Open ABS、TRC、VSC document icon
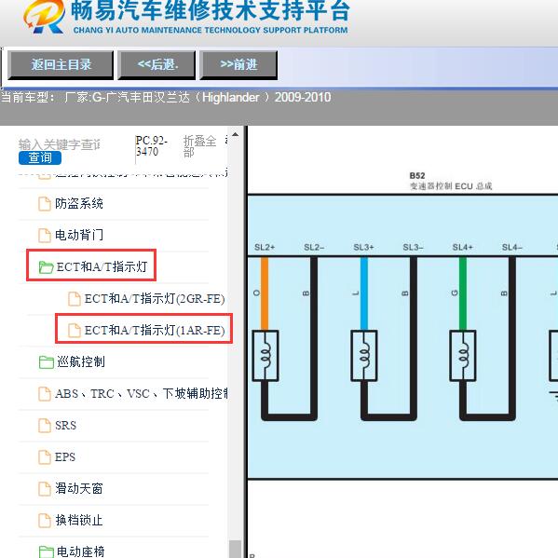558x558 pixels. (45, 394)
